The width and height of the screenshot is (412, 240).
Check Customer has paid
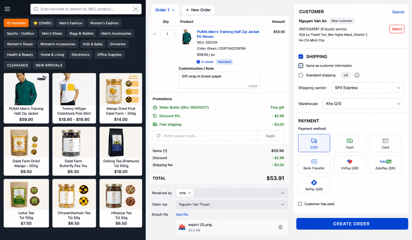(300, 204)
